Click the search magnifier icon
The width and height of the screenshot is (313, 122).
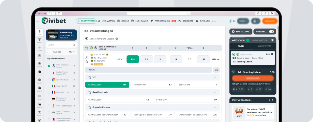pos(74,45)
